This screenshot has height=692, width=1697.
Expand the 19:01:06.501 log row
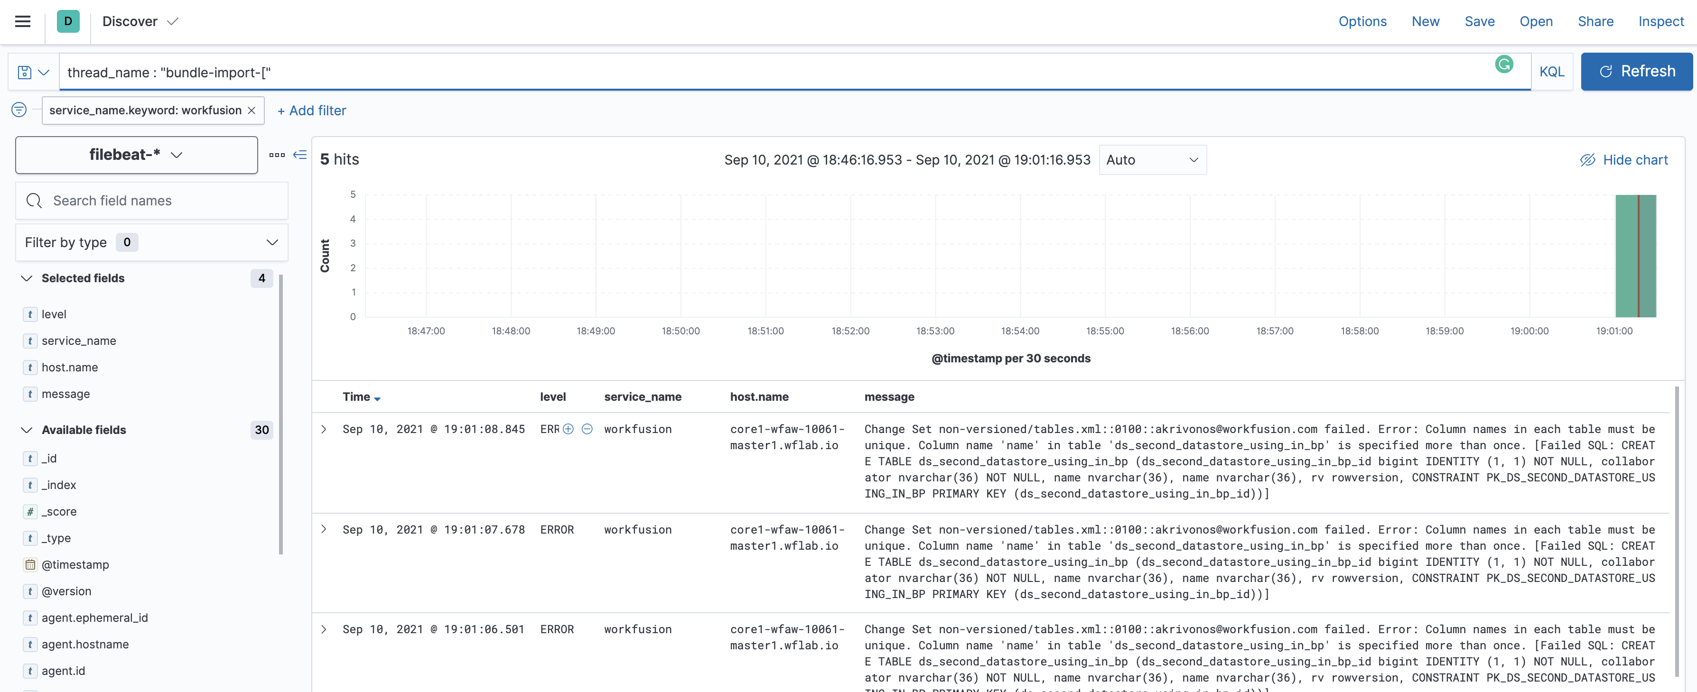[x=324, y=629]
